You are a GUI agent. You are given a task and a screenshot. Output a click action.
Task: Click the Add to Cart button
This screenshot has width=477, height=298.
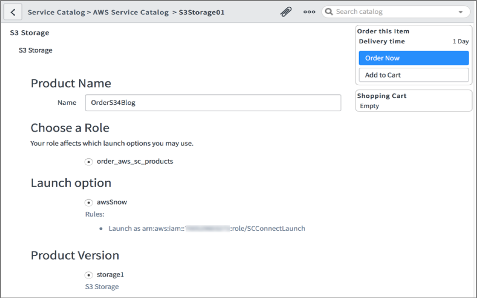coord(413,74)
